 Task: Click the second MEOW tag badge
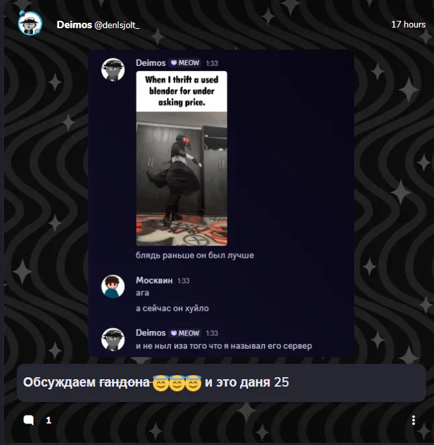pyautogui.click(x=185, y=333)
